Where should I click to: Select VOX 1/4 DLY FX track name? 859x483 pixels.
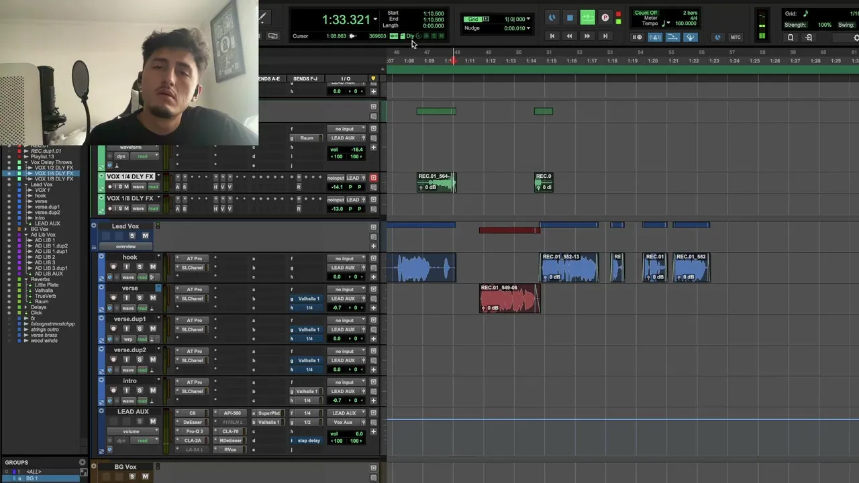pos(130,176)
